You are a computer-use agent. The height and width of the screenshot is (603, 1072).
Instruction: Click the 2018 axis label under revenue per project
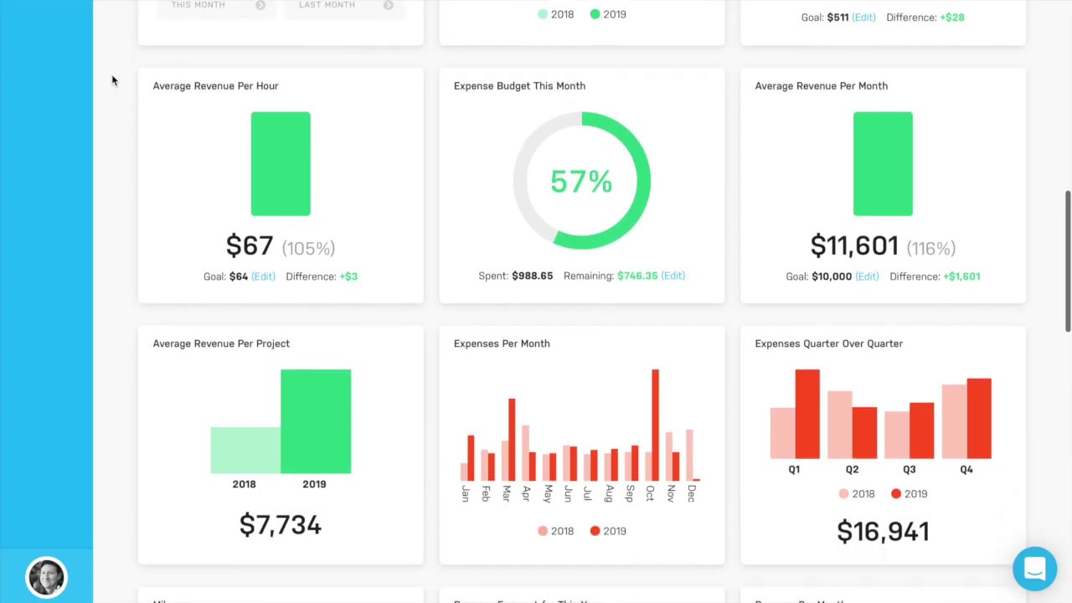pyautogui.click(x=244, y=484)
